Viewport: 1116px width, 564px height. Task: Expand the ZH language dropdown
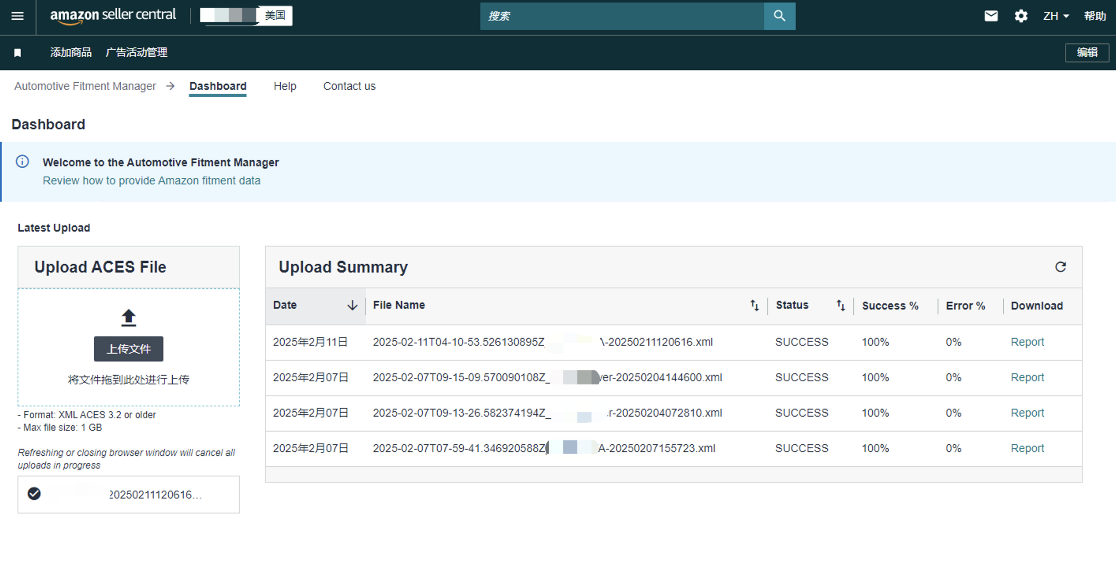(x=1055, y=16)
